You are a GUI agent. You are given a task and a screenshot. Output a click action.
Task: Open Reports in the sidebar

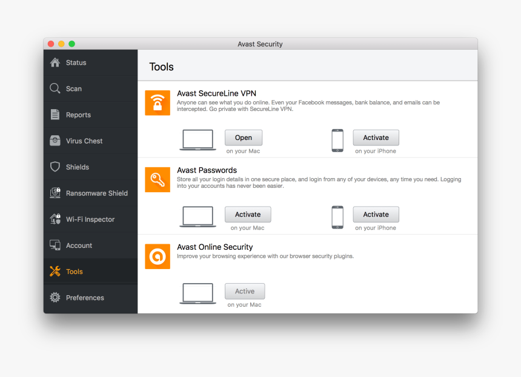90,115
